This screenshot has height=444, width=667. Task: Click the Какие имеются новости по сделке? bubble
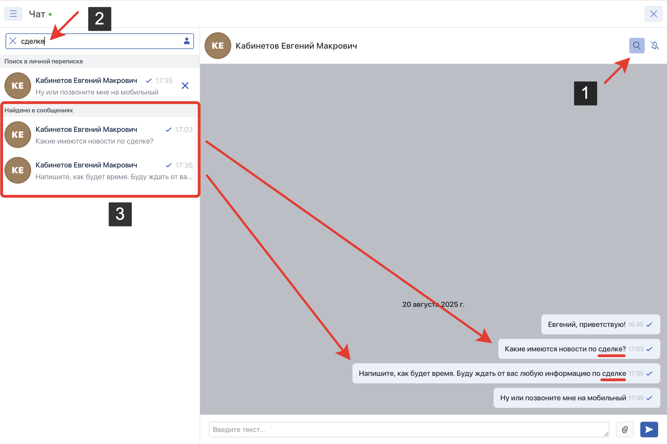[565, 349]
